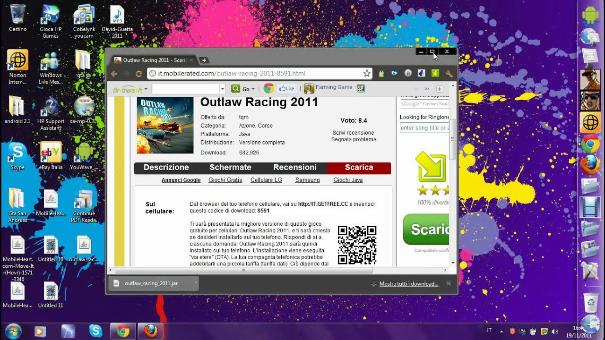The image size is (605, 340).
Task: Click the green extension icon beside address bar
Action: tap(381, 73)
